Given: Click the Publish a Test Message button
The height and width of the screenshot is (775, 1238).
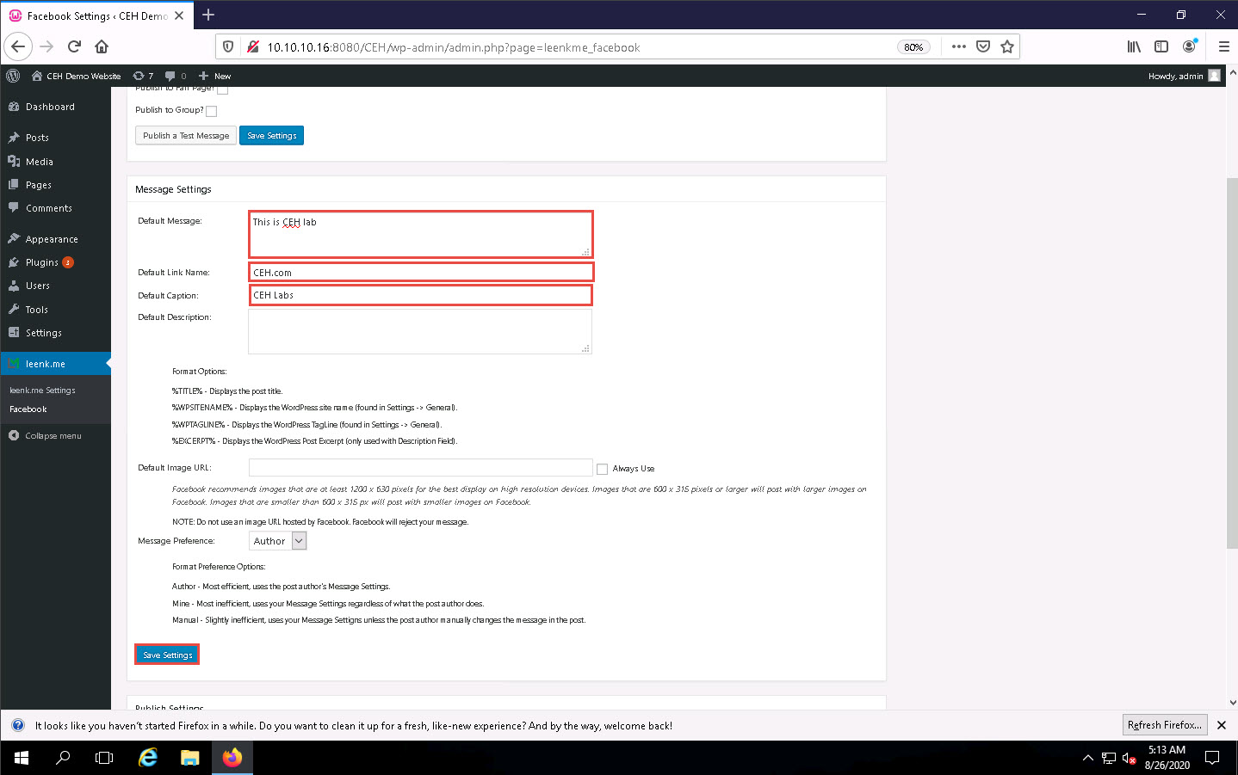Looking at the screenshot, I should coord(186,136).
